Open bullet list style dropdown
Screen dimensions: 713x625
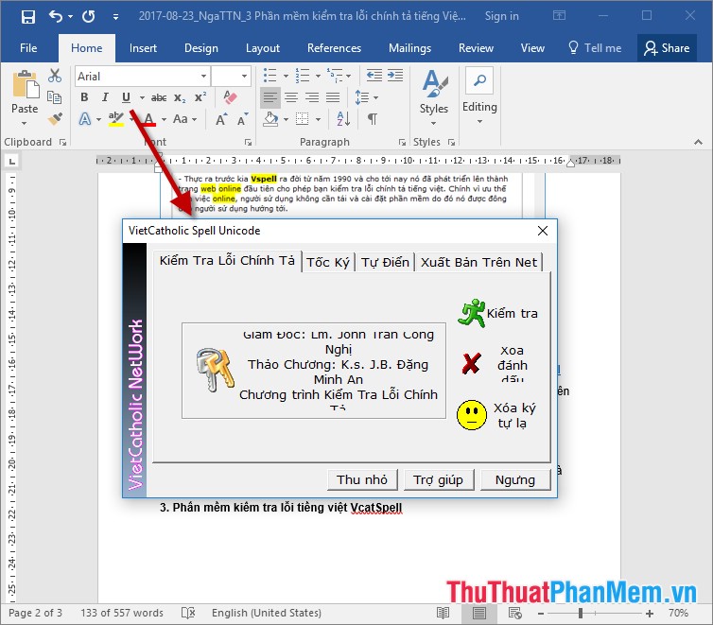coord(286,76)
